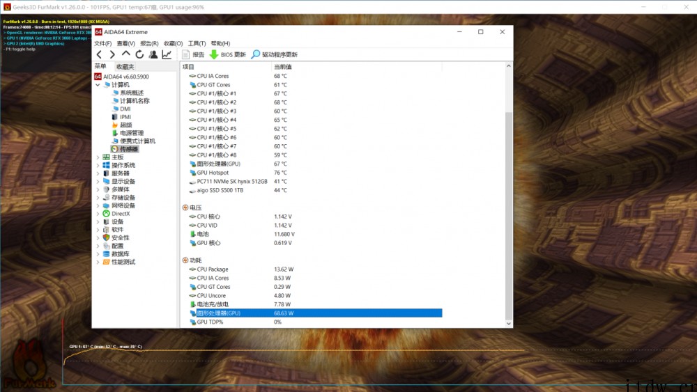
Task: Select the GPU Hotspot row
Action: point(312,173)
